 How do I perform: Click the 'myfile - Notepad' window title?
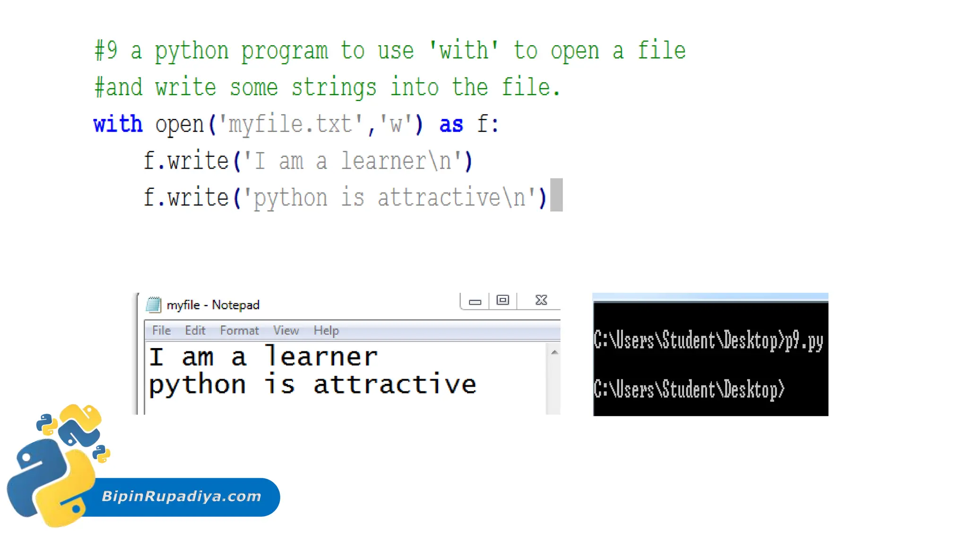click(x=213, y=305)
